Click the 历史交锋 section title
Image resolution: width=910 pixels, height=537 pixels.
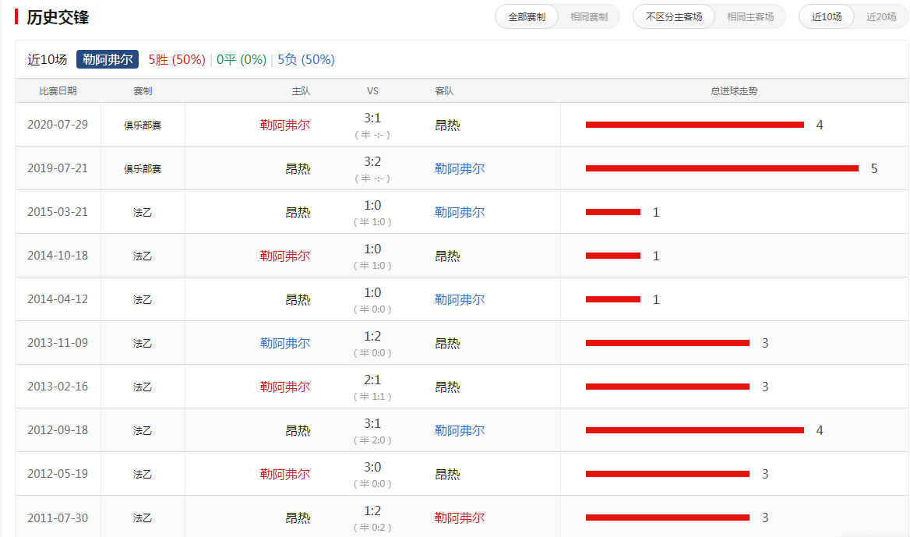pos(58,17)
